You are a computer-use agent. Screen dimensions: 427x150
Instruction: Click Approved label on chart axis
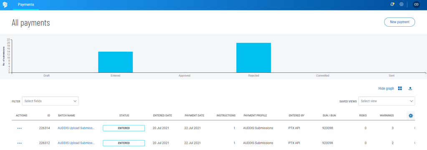(x=184, y=76)
